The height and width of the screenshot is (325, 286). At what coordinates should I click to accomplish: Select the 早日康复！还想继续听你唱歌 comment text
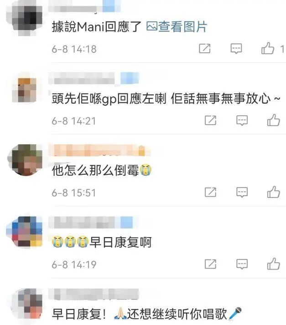pyautogui.click(x=147, y=314)
